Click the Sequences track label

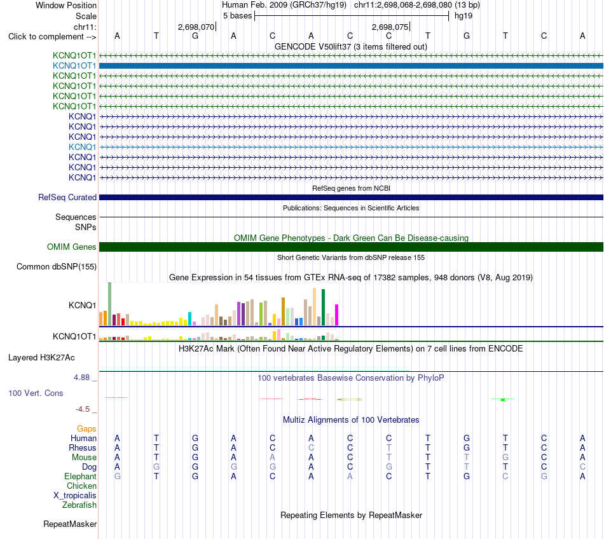tap(76, 217)
